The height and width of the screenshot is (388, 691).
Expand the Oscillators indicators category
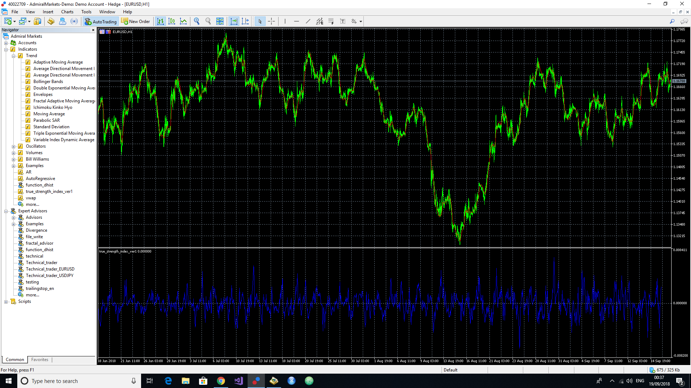(14, 146)
